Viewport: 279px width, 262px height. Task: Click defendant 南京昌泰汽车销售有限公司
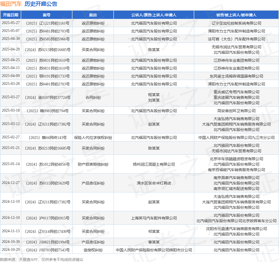click(236, 178)
